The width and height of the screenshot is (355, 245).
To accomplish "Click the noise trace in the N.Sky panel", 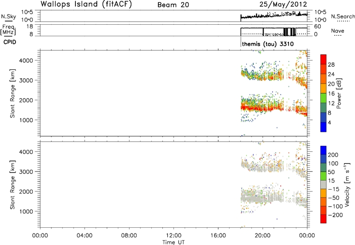I will click(x=274, y=16).
